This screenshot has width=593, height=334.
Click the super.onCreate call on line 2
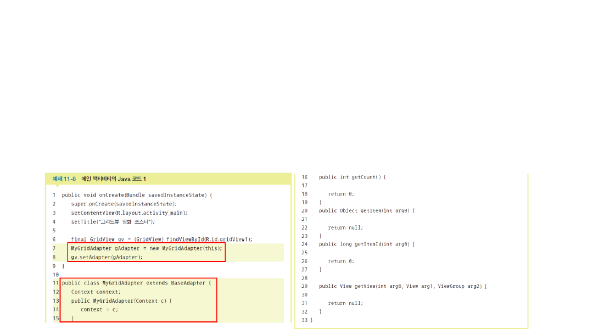pyautogui.click(x=124, y=204)
